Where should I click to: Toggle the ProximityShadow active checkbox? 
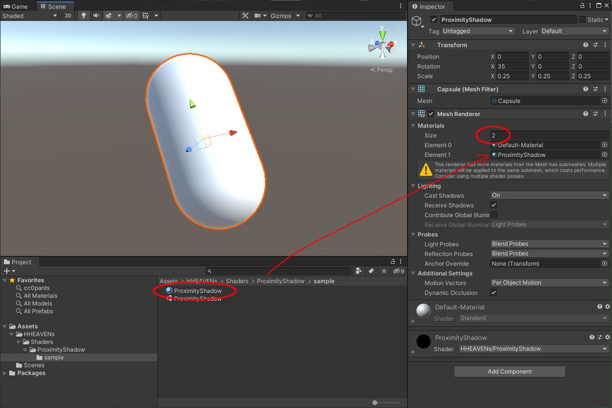433,19
